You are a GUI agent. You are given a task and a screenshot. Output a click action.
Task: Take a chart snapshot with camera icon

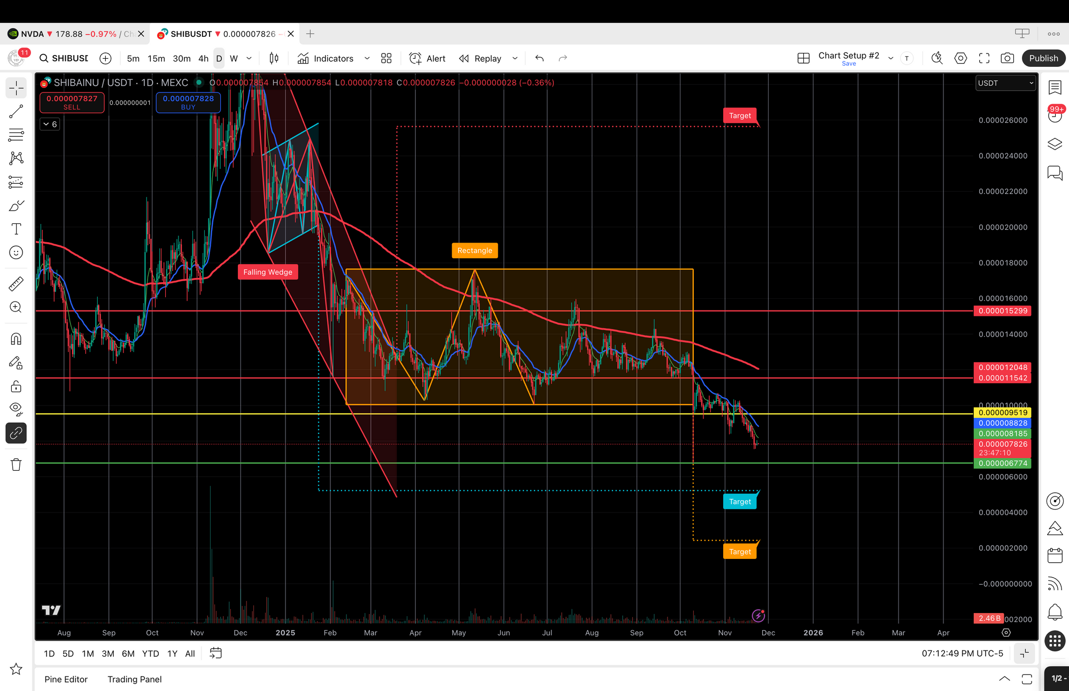pyautogui.click(x=1007, y=58)
